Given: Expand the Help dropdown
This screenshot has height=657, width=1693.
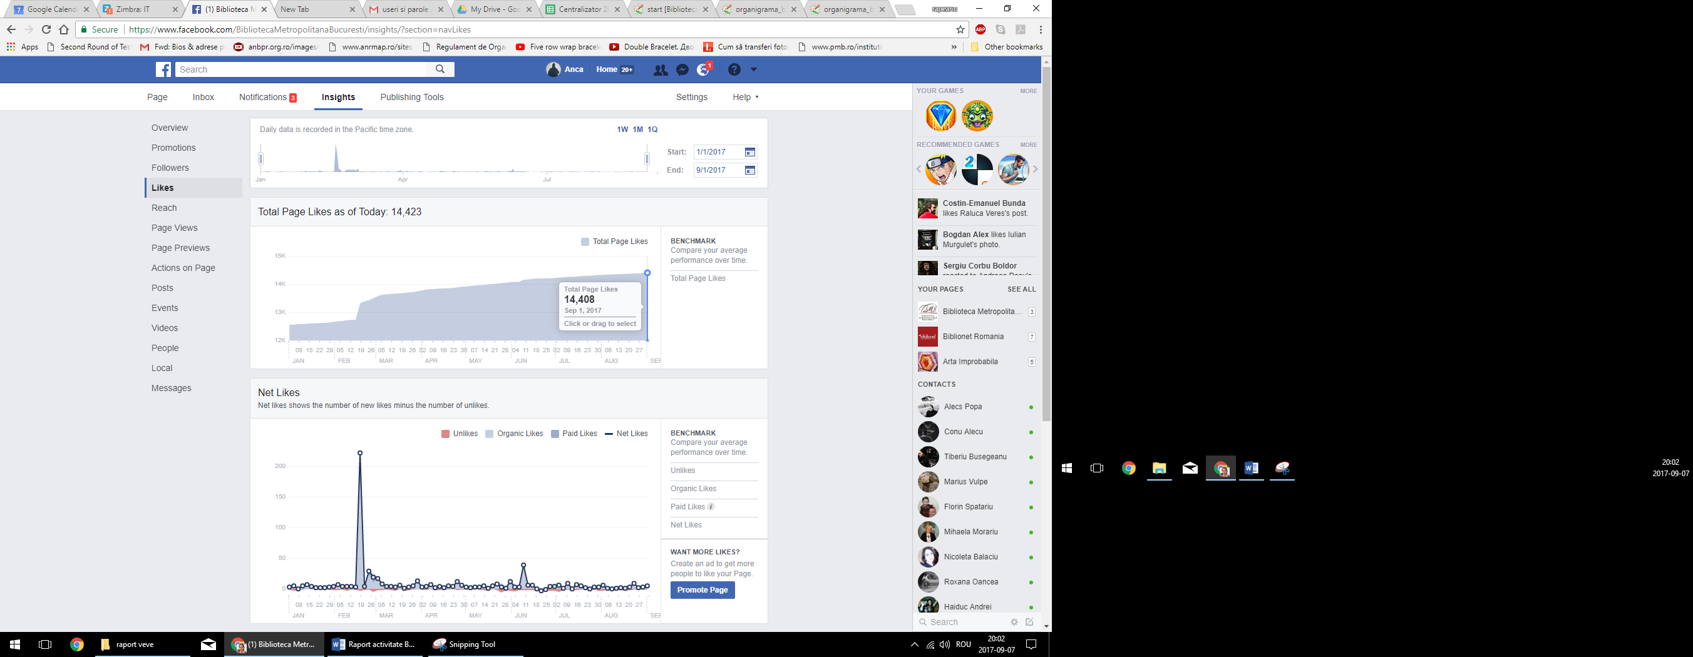Looking at the screenshot, I should (745, 97).
